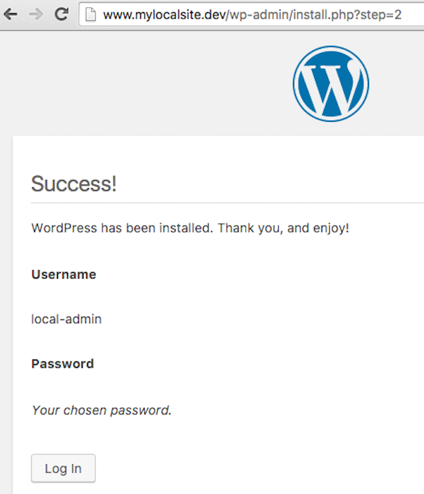Screen dimensions: 424x494
Task: Click the browser back arrow
Action: point(11,14)
